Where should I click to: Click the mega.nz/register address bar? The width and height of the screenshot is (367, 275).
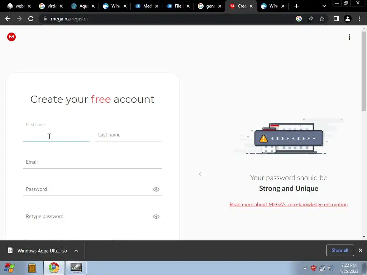pyautogui.click(x=166, y=19)
